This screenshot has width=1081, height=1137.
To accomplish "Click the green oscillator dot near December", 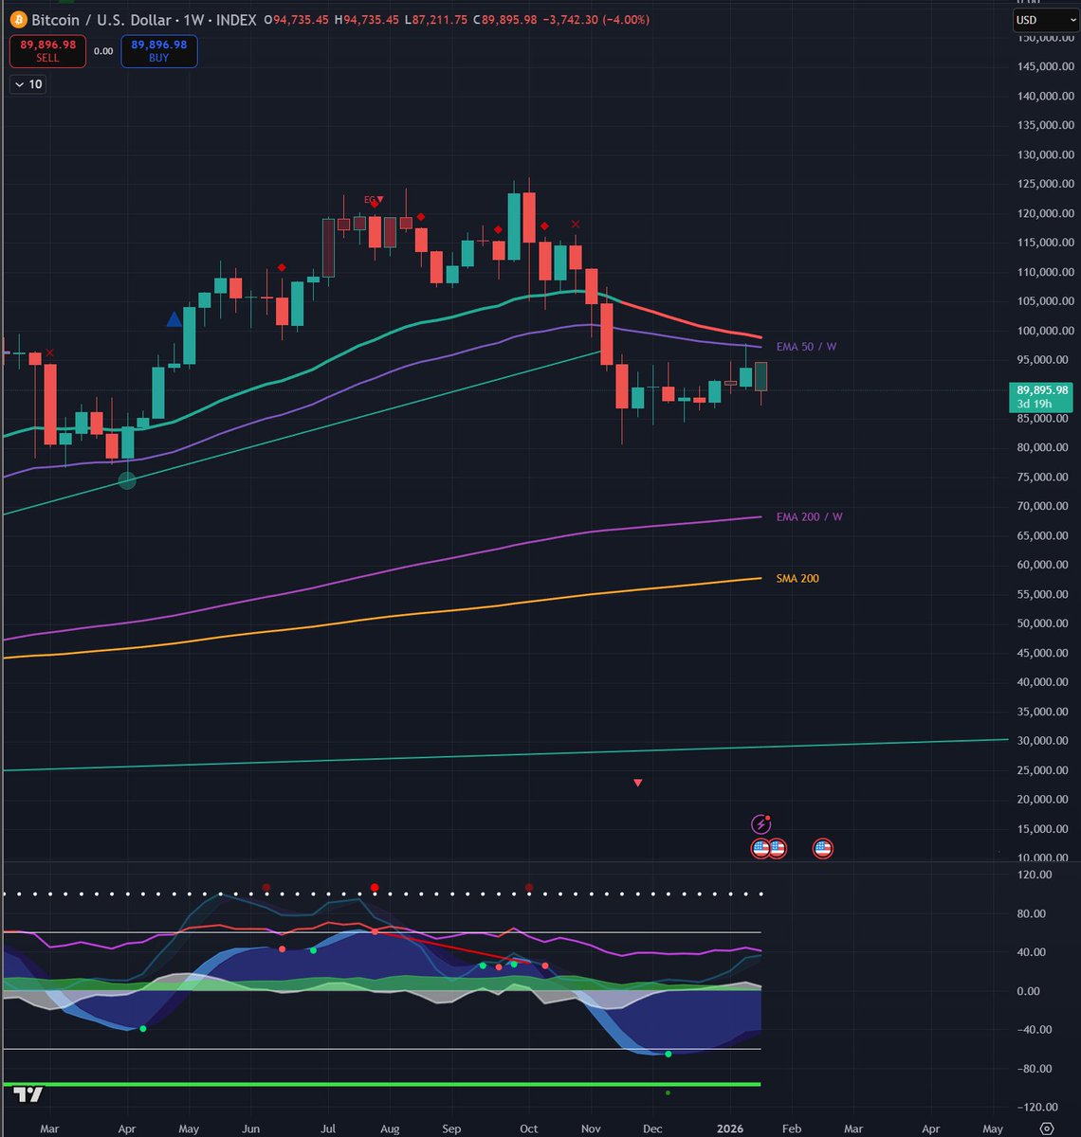I will pos(669,1054).
